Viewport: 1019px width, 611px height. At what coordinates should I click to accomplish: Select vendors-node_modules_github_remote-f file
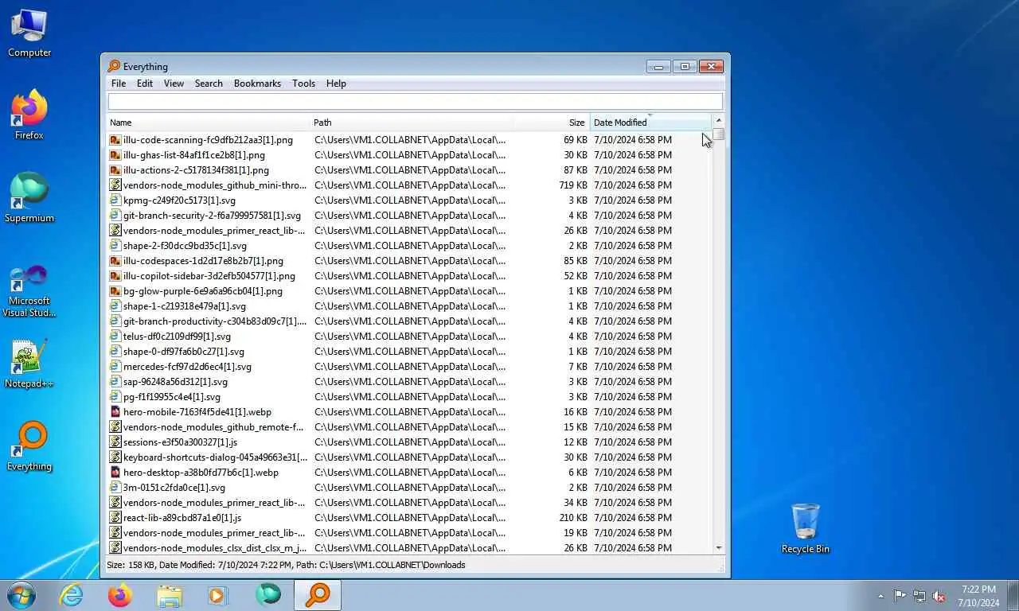coord(213,427)
